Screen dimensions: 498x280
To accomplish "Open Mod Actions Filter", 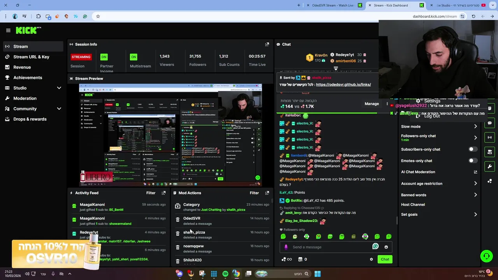I will pos(254,193).
